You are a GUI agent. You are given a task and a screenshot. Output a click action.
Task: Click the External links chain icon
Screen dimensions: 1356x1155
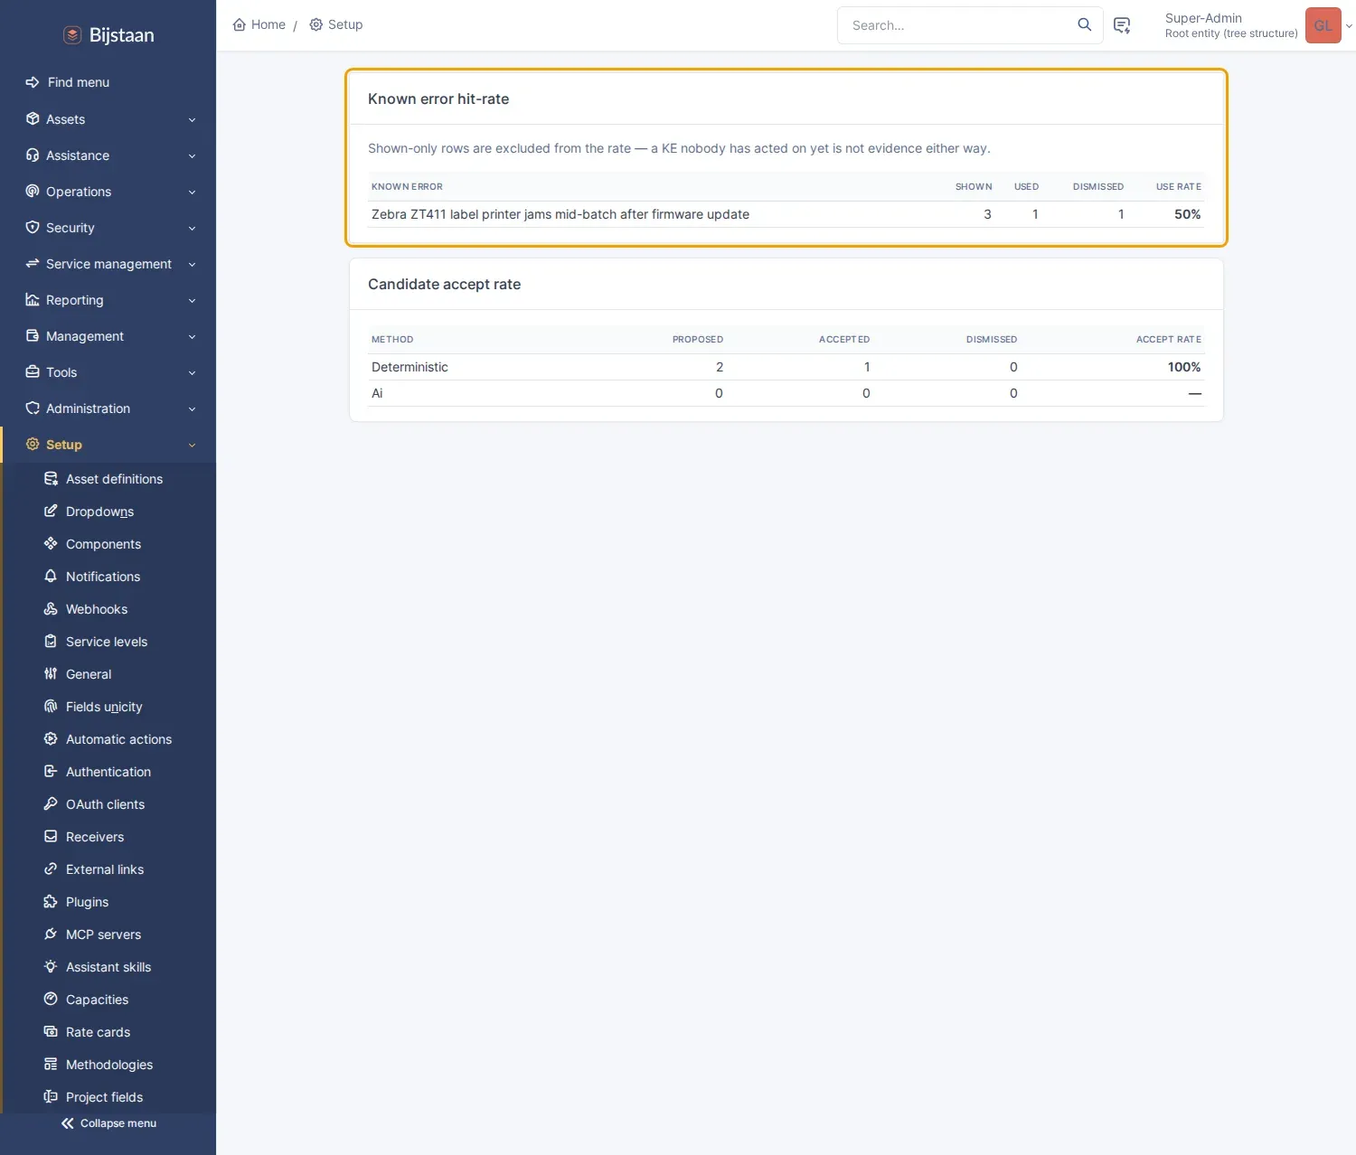(51, 869)
